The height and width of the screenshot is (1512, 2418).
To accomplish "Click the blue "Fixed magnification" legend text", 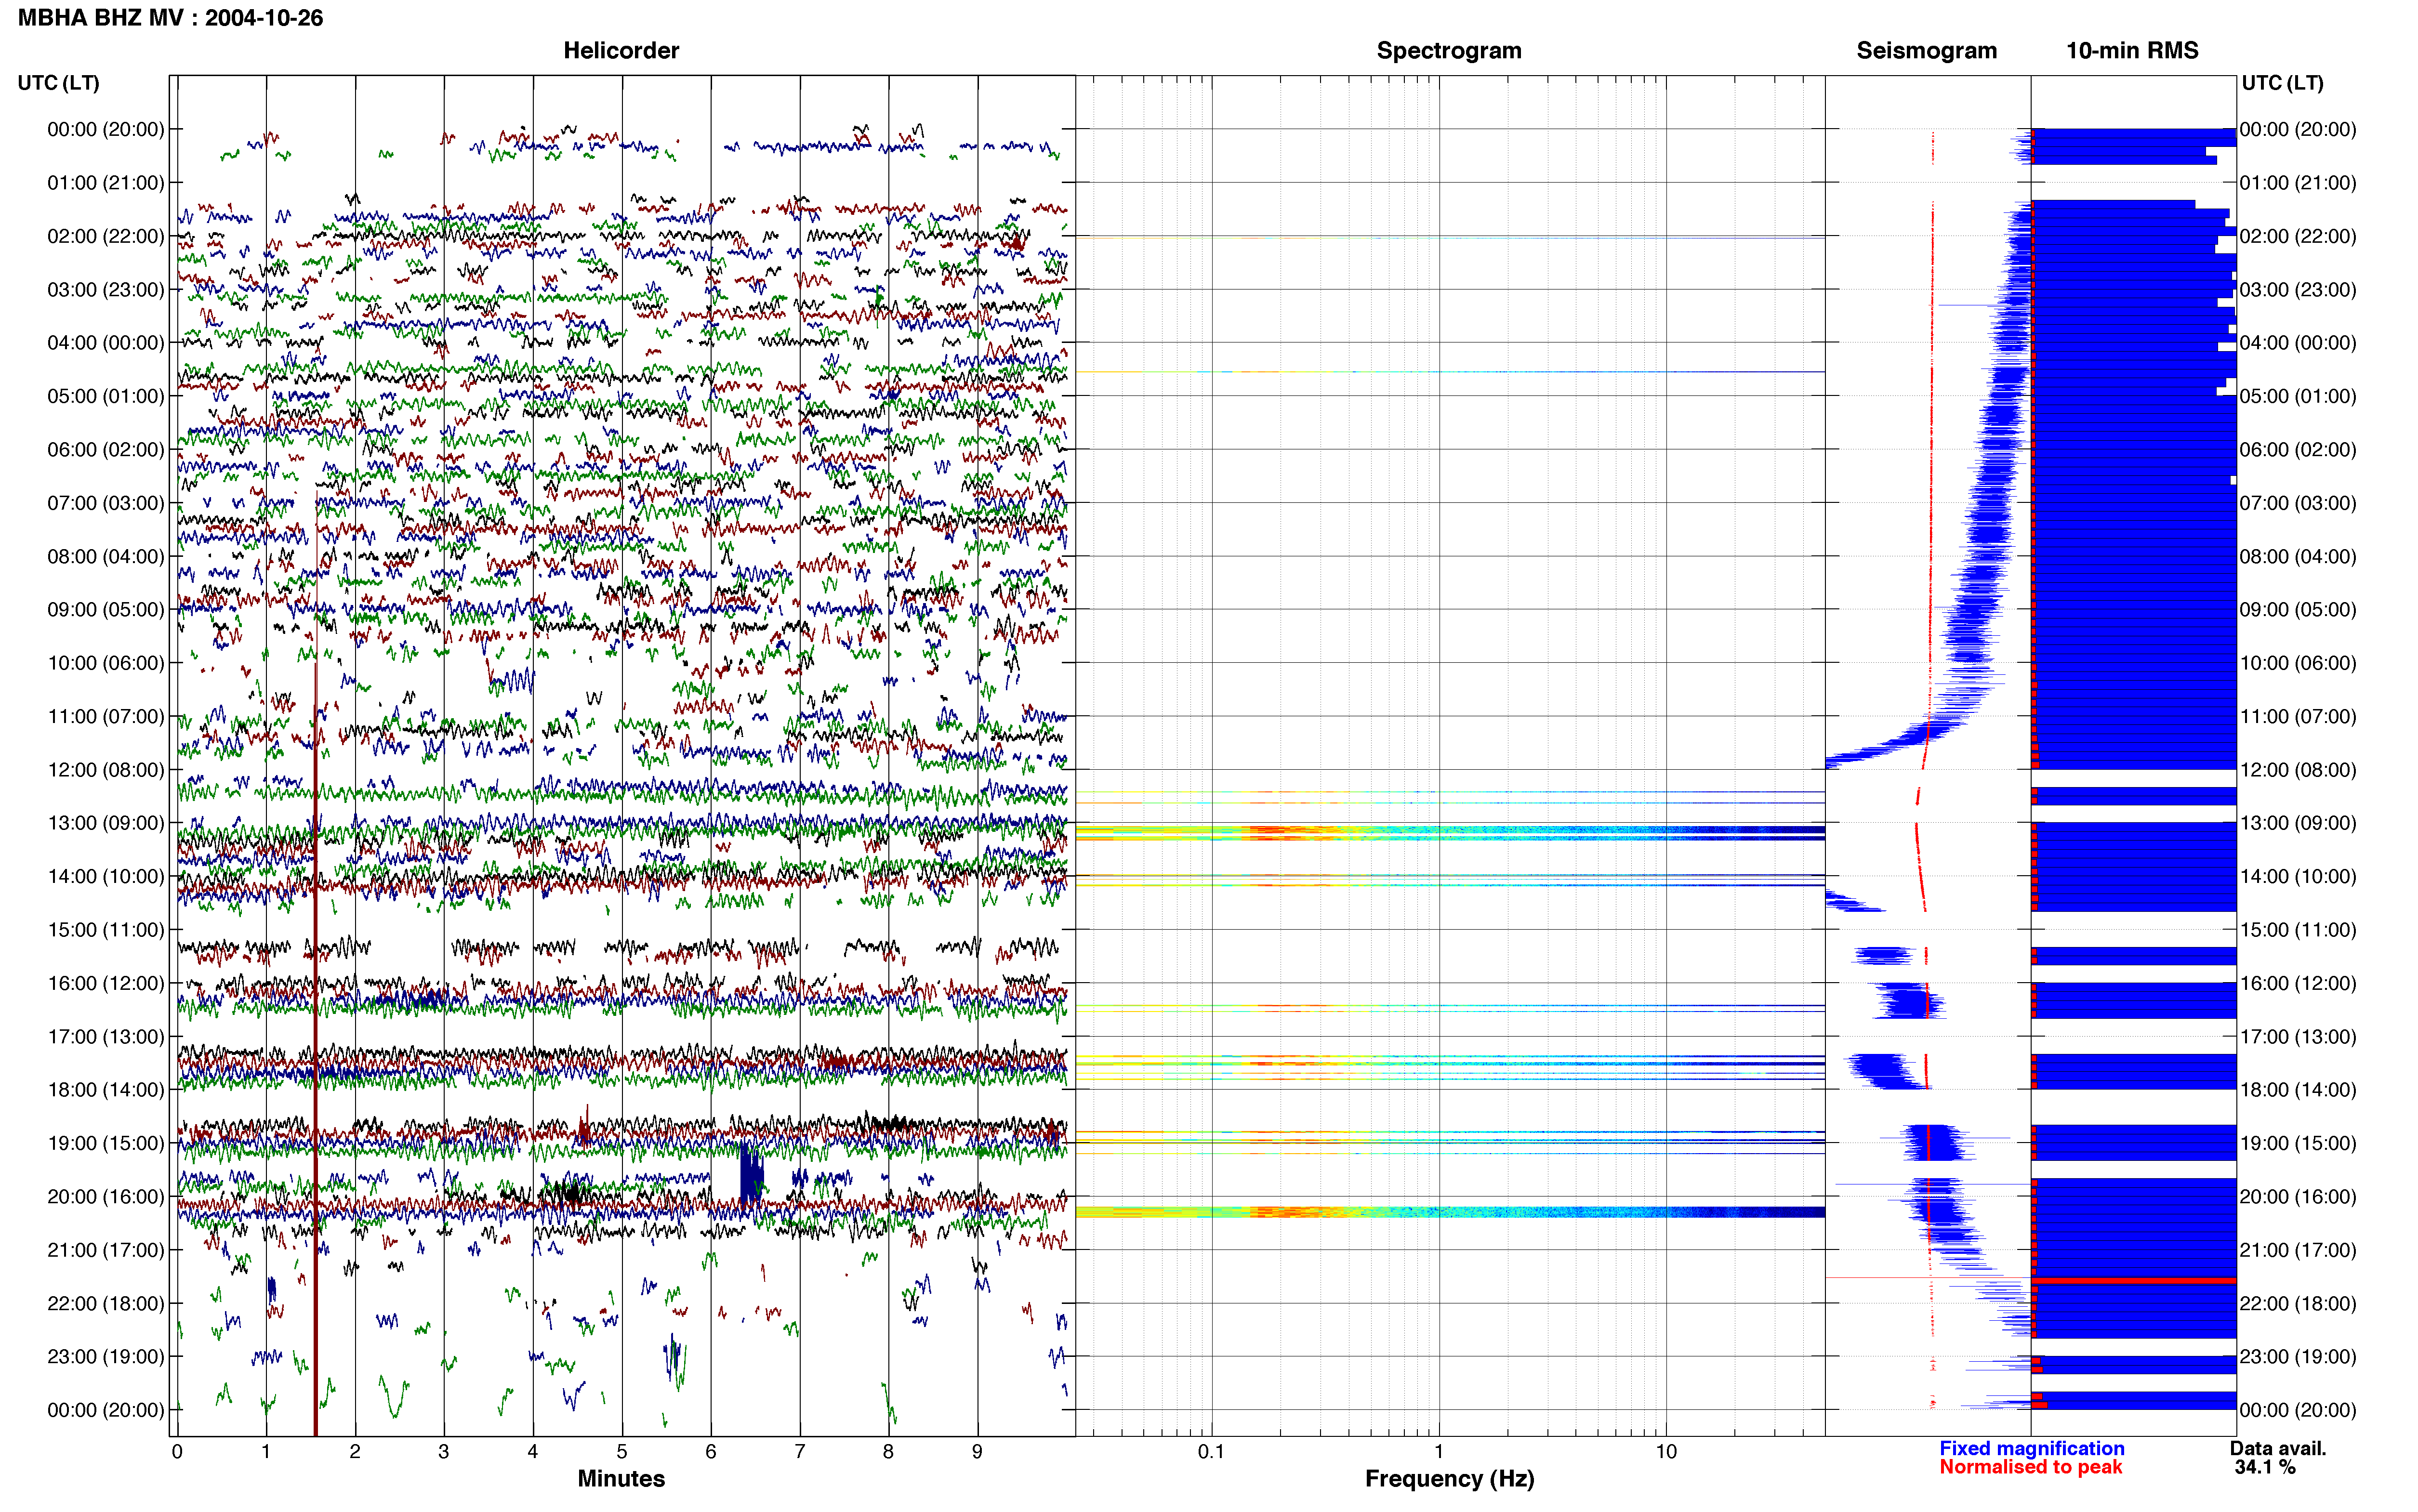I will click(2031, 1448).
